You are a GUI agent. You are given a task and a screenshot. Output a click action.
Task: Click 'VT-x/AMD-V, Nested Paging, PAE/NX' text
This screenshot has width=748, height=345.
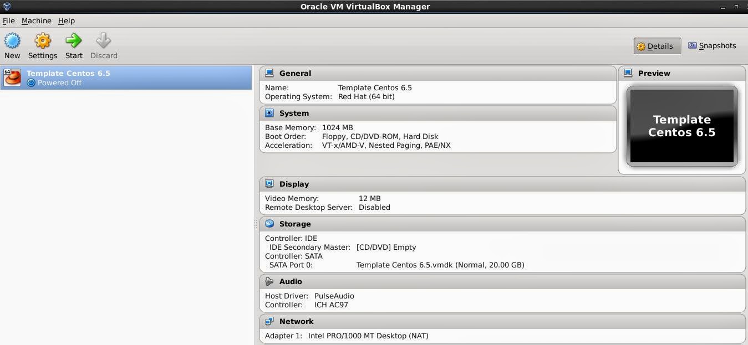386,145
